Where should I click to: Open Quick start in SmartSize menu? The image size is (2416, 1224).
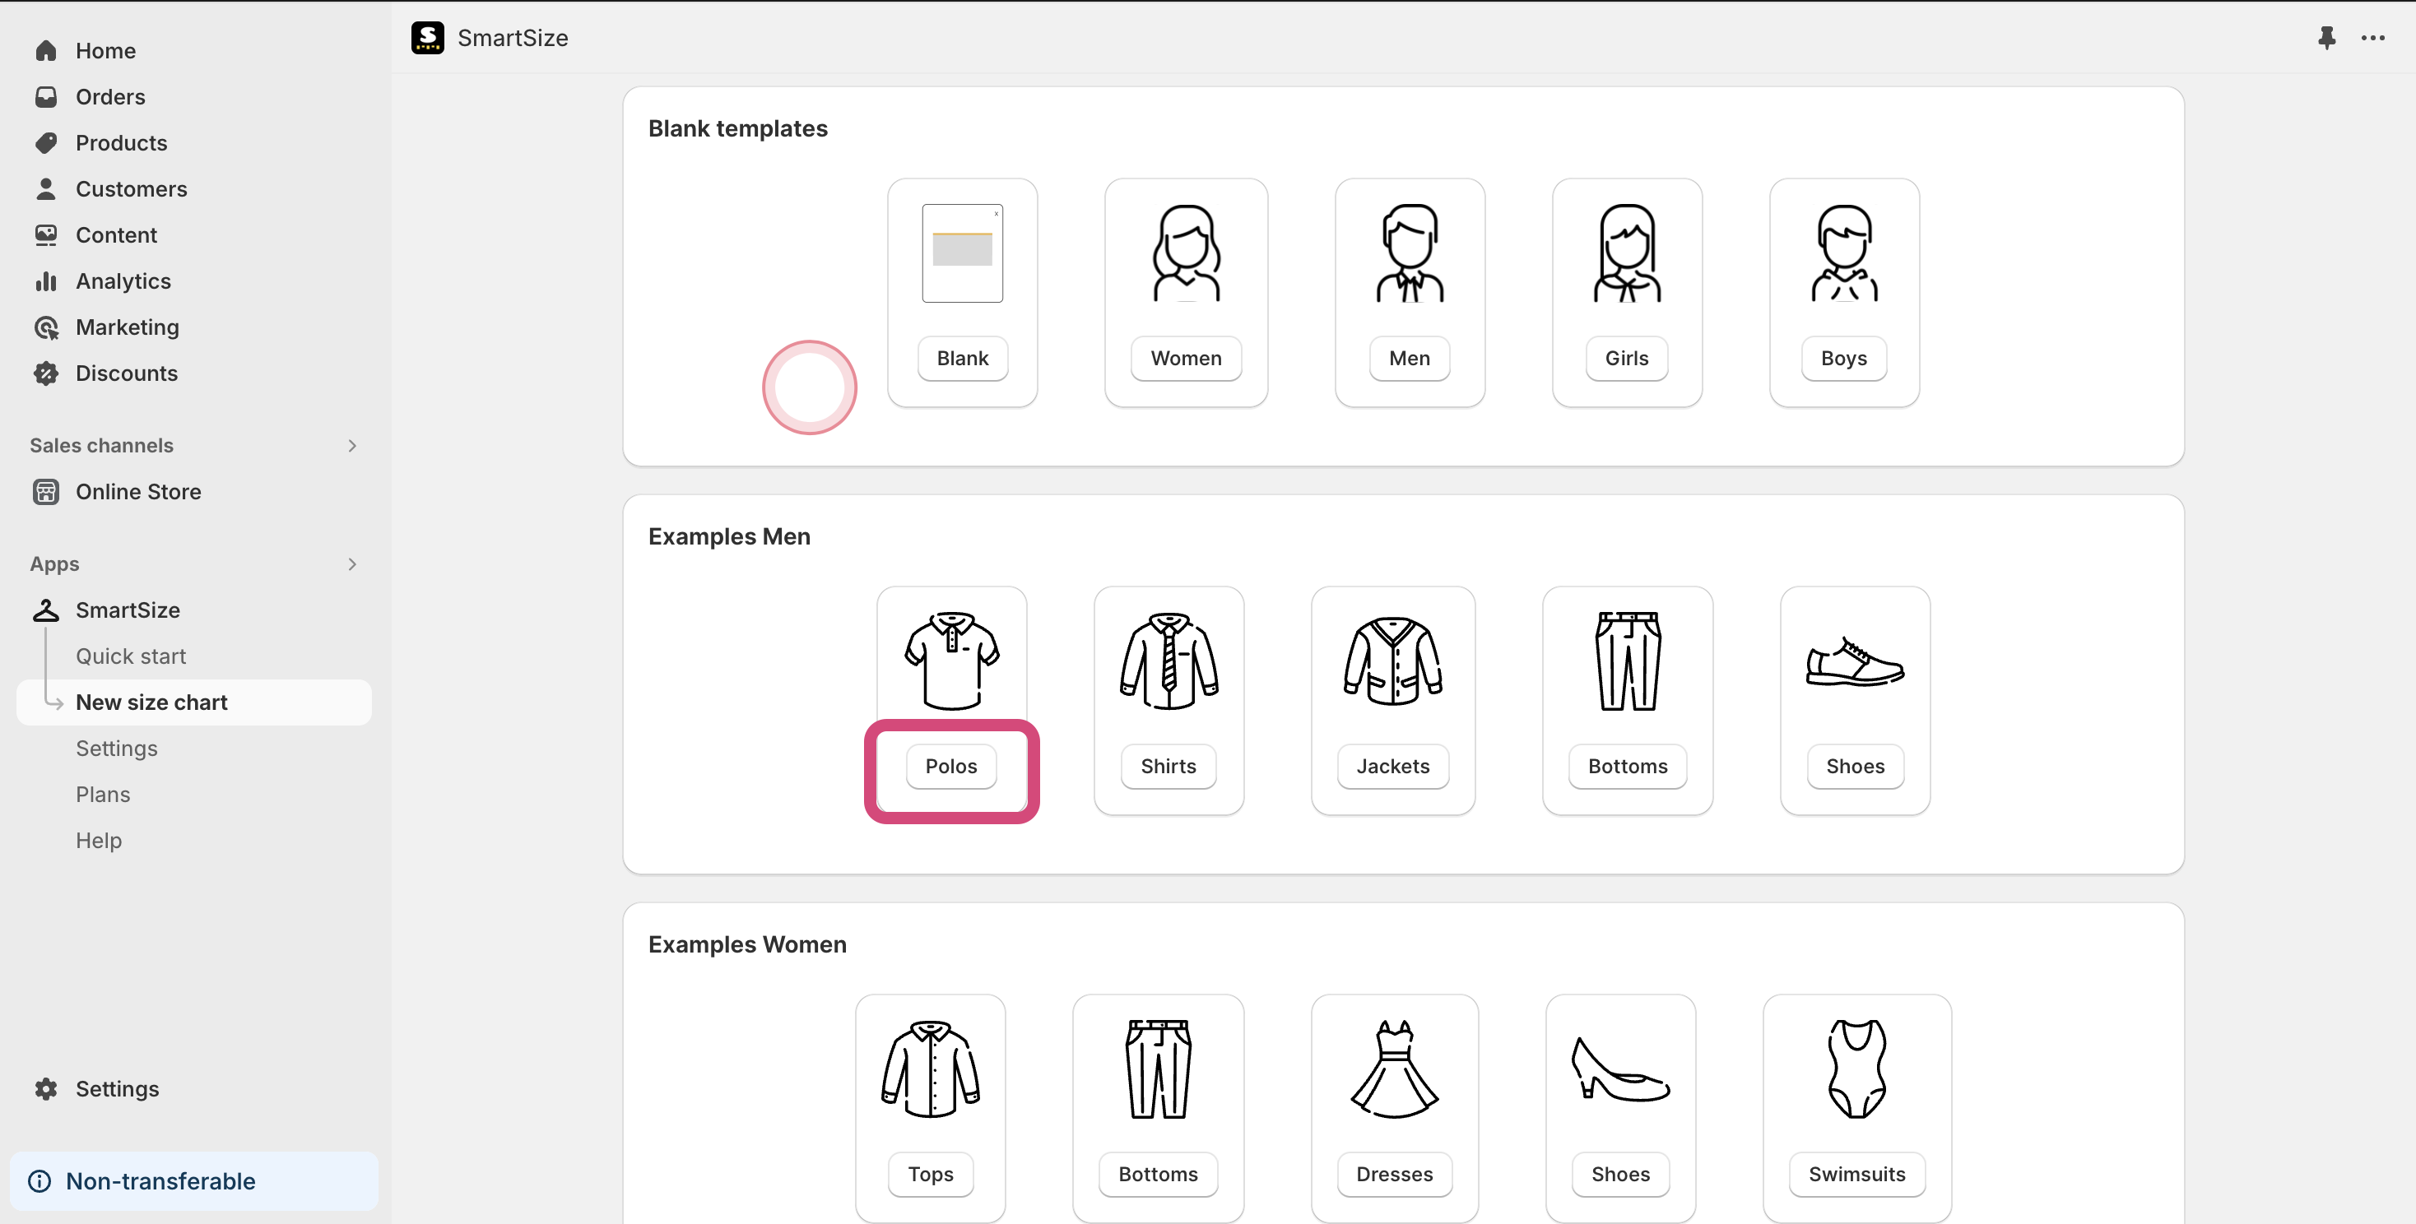click(x=130, y=656)
